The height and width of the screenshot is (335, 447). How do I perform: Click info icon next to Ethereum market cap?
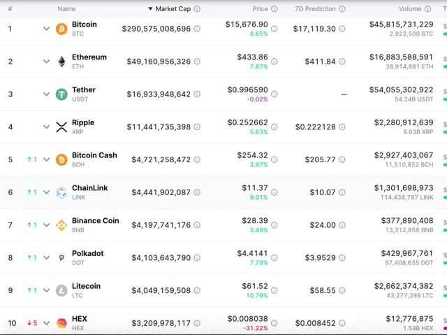pyautogui.click(x=197, y=62)
